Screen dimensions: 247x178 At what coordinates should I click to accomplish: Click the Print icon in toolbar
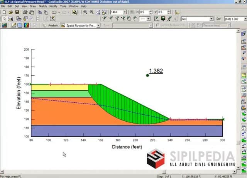click(x=25, y=12)
